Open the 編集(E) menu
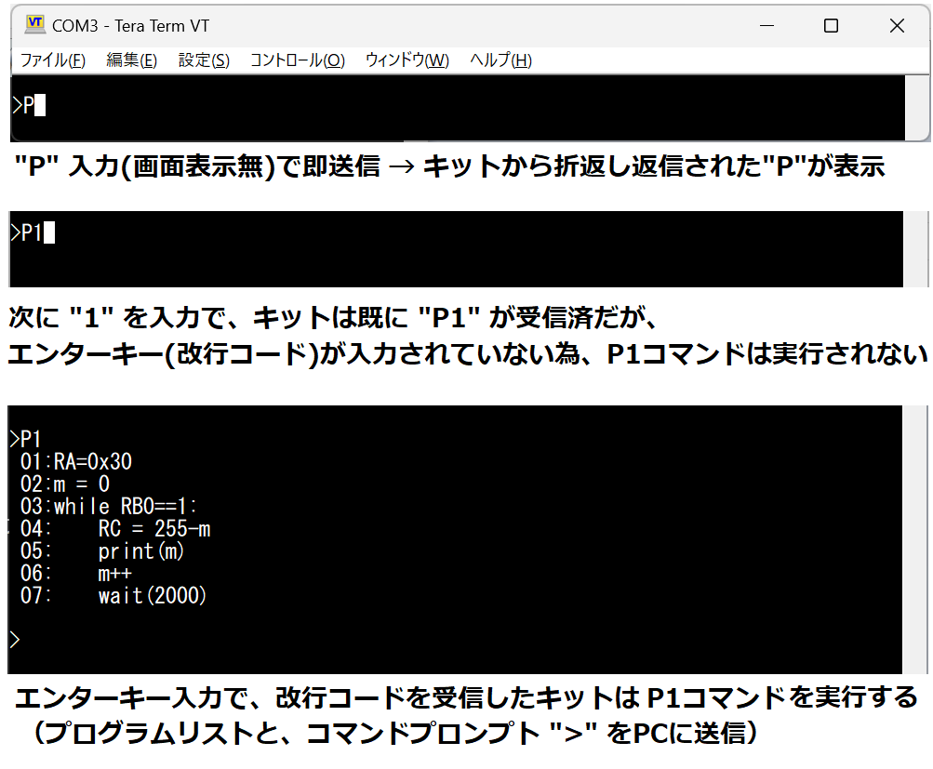This screenshot has width=933, height=769. click(131, 60)
